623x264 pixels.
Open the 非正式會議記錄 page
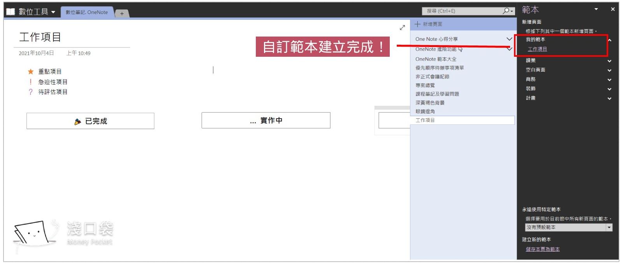tap(432, 77)
